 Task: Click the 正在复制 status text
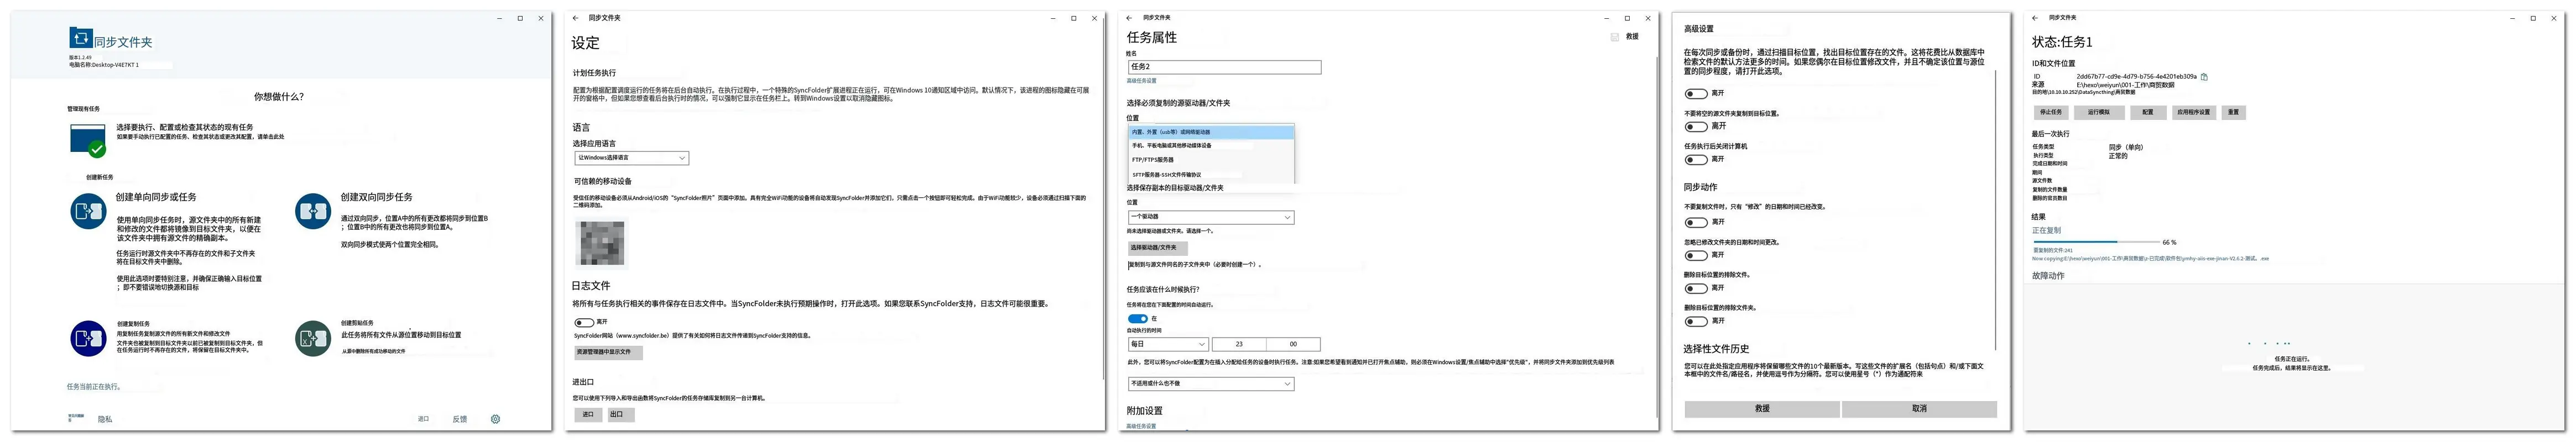coord(2046,230)
